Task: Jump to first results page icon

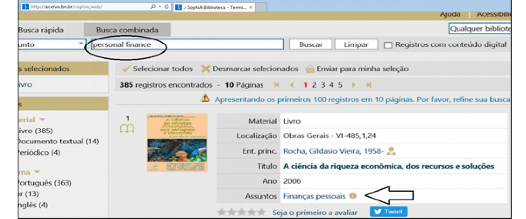Action: pos(277,85)
